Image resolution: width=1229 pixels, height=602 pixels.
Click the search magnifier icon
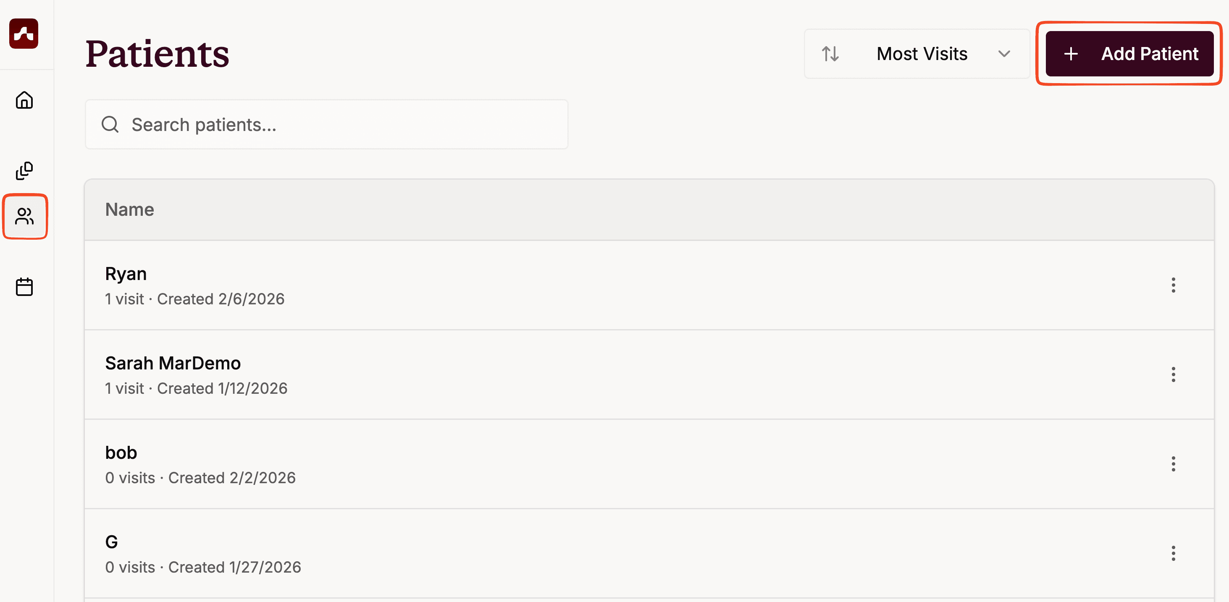click(x=110, y=125)
